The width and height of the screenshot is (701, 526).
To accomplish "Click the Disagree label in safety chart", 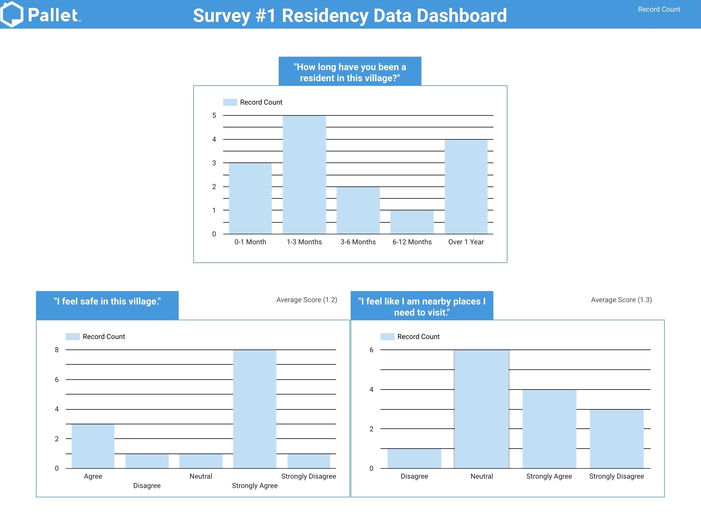I will pyautogui.click(x=147, y=486).
